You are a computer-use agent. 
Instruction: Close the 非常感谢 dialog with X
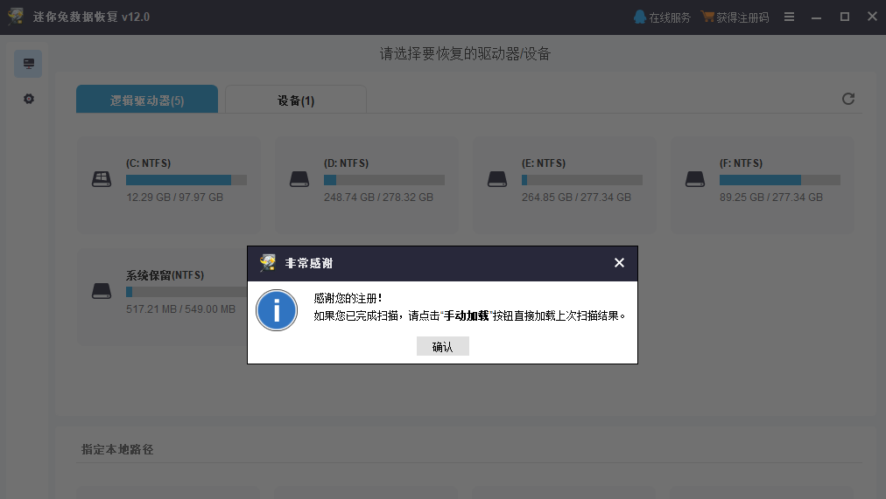619,263
